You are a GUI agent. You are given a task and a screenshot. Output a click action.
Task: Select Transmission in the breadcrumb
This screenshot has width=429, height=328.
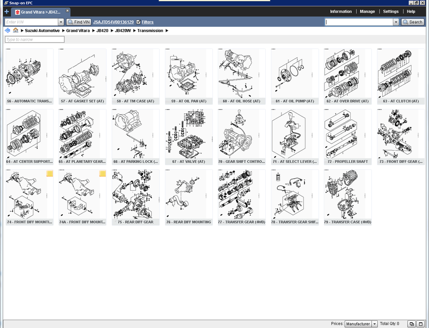point(150,31)
